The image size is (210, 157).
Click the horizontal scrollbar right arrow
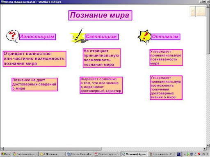pos(205,149)
